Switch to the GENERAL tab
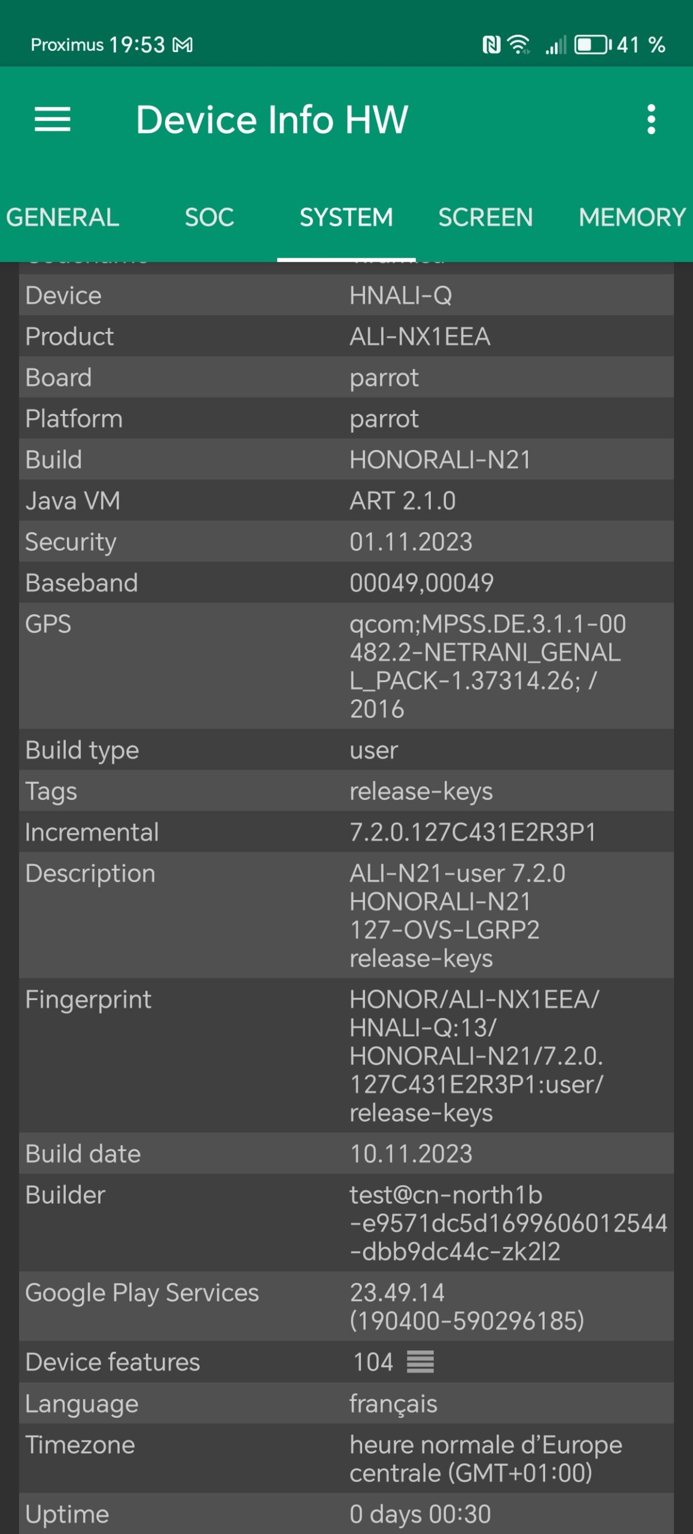This screenshot has height=1534, width=693. 62,218
